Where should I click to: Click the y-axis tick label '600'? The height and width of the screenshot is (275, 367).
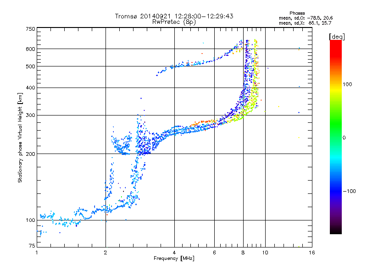pos(30,49)
